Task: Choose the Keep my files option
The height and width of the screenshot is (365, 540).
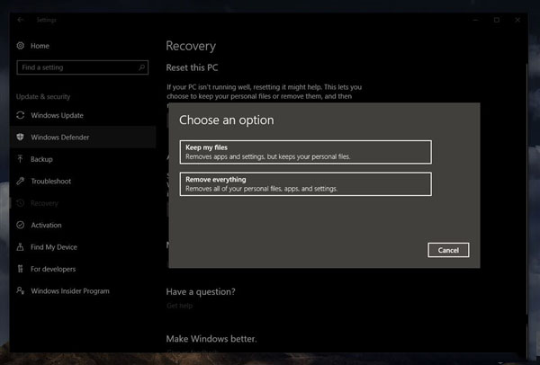Action: point(305,152)
